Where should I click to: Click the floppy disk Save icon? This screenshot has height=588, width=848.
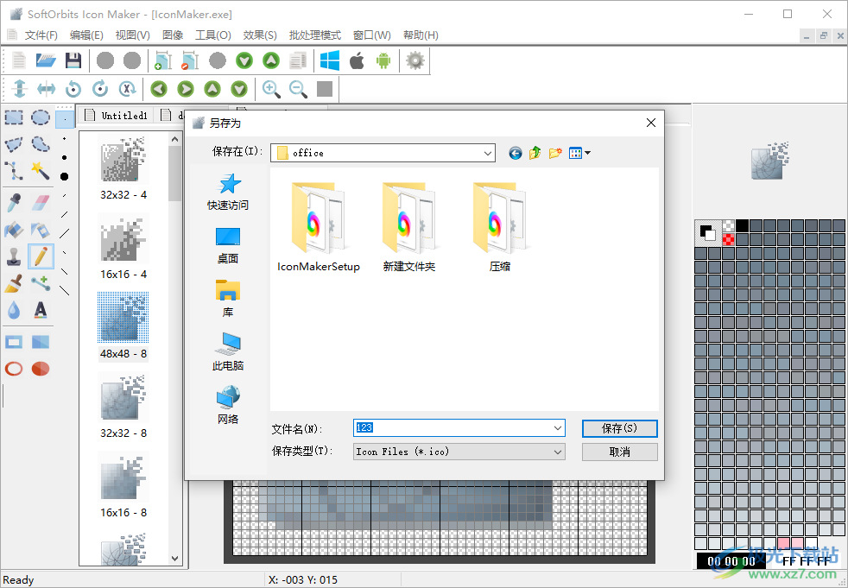tap(73, 60)
